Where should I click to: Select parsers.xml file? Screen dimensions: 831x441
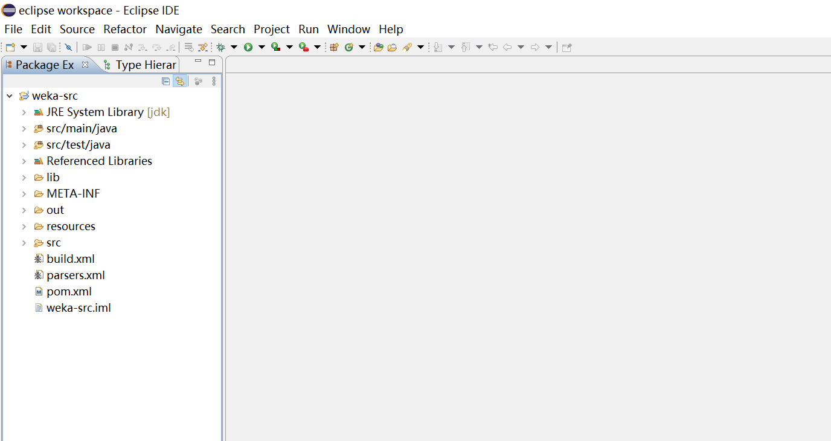69,275
